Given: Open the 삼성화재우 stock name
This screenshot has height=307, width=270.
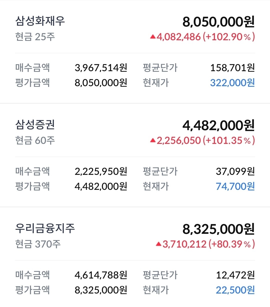Looking at the screenshot, I should coord(40,21).
